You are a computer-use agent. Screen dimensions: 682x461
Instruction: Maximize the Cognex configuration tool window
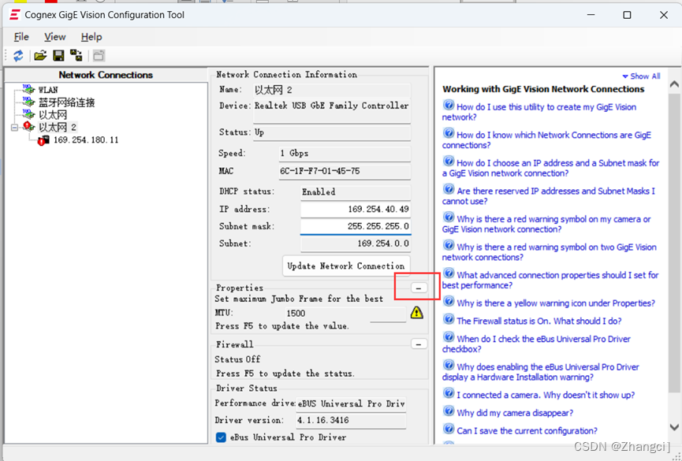(627, 15)
